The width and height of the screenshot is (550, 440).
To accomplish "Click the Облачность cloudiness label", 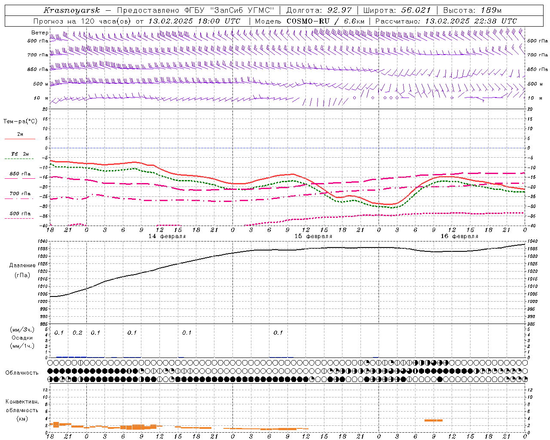I will [22, 373].
